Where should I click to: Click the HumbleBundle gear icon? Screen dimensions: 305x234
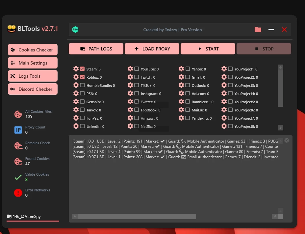[x=76, y=85]
